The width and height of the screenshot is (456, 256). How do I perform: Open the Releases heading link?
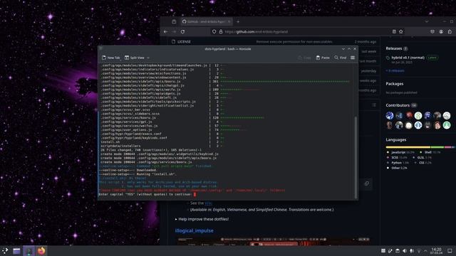(394, 48)
